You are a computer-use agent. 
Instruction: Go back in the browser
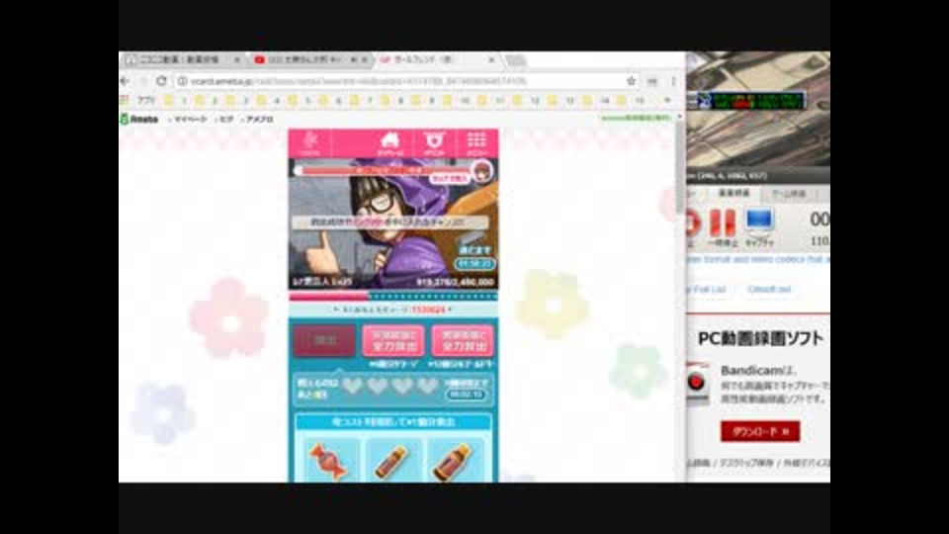(x=126, y=80)
